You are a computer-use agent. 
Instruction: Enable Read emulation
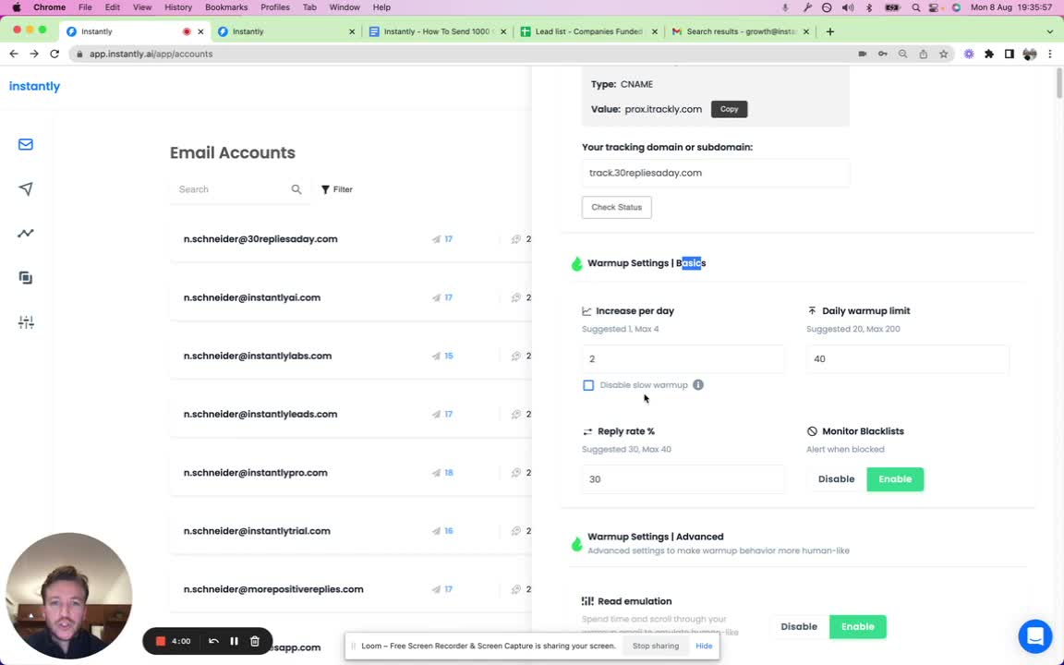(x=858, y=626)
